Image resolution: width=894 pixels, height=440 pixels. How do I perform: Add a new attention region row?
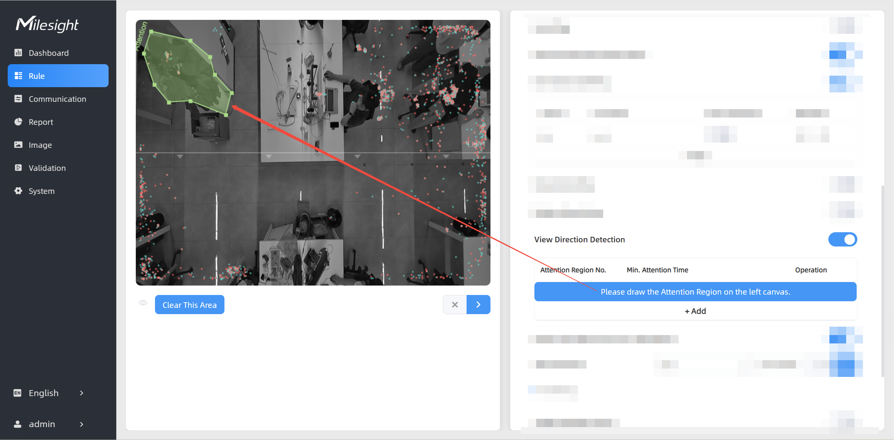[695, 311]
